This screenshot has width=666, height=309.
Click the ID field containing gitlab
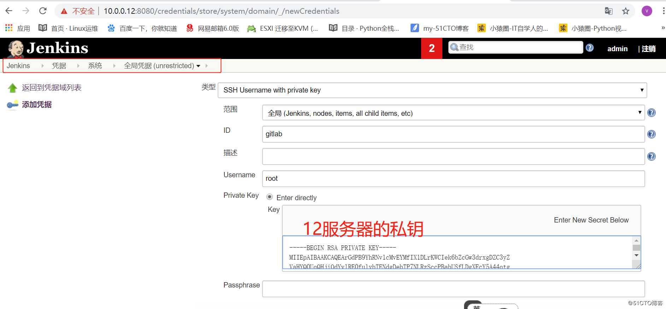453,134
